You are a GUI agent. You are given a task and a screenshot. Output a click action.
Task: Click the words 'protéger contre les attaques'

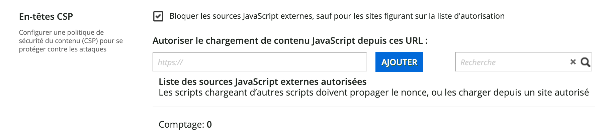tap(63, 49)
